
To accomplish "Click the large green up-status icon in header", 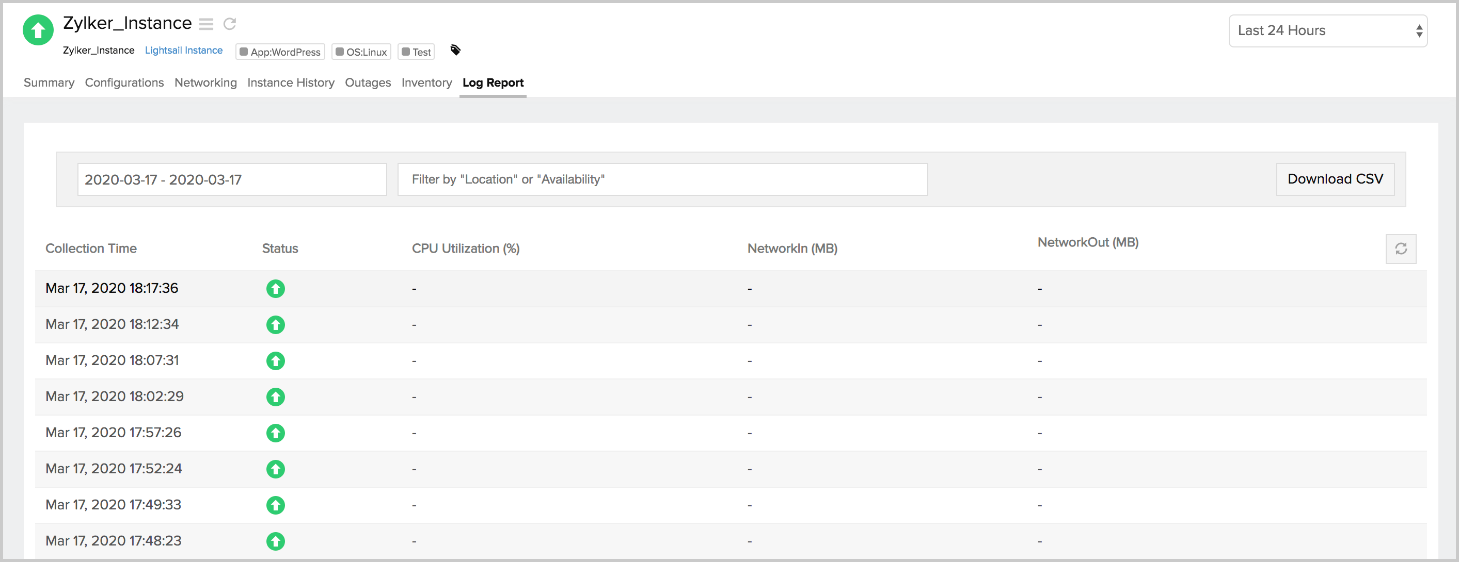I will 38,30.
